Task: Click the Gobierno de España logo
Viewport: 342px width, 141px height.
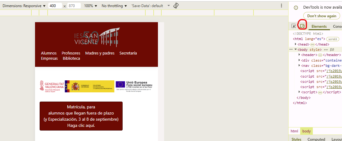Action: pos(89,87)
